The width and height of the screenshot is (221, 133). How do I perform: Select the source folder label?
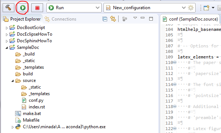point(29,80)
